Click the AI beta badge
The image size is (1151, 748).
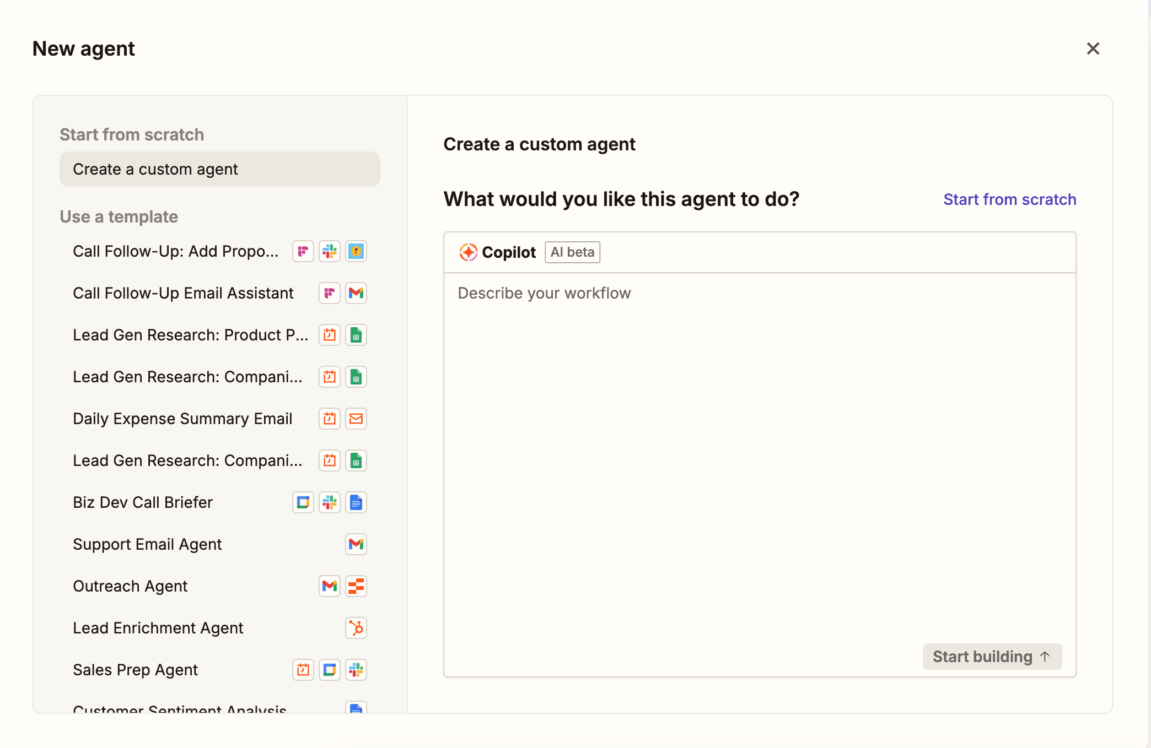(x=572, y=252)
